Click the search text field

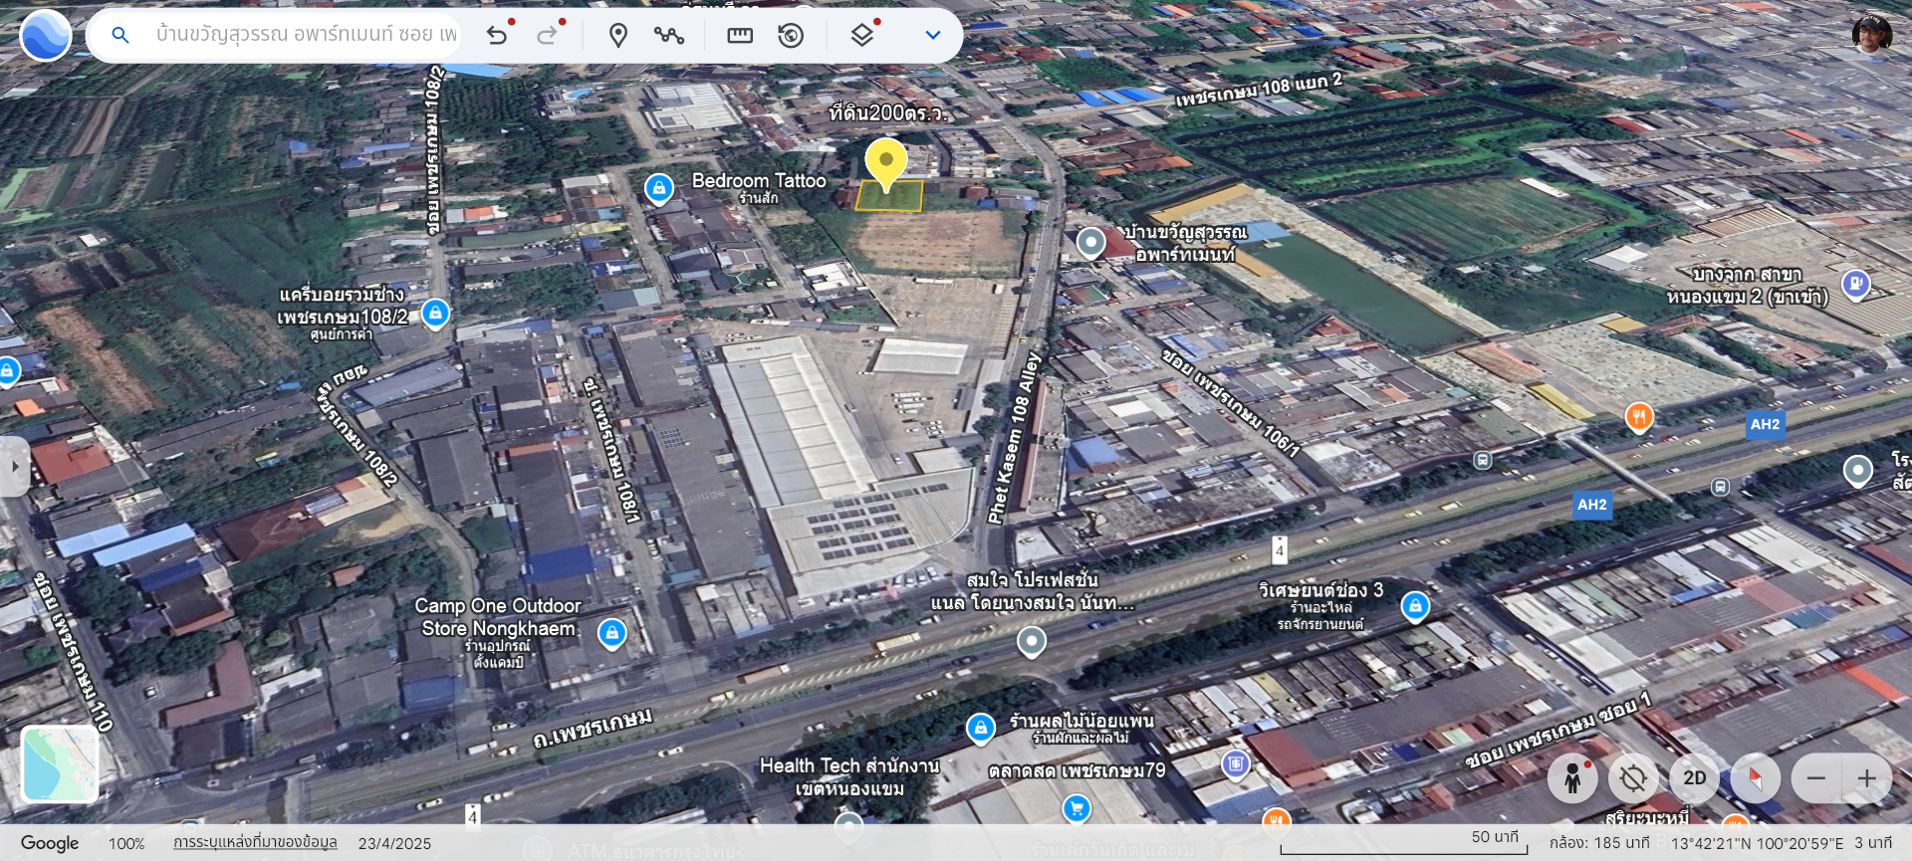(306, 36)
